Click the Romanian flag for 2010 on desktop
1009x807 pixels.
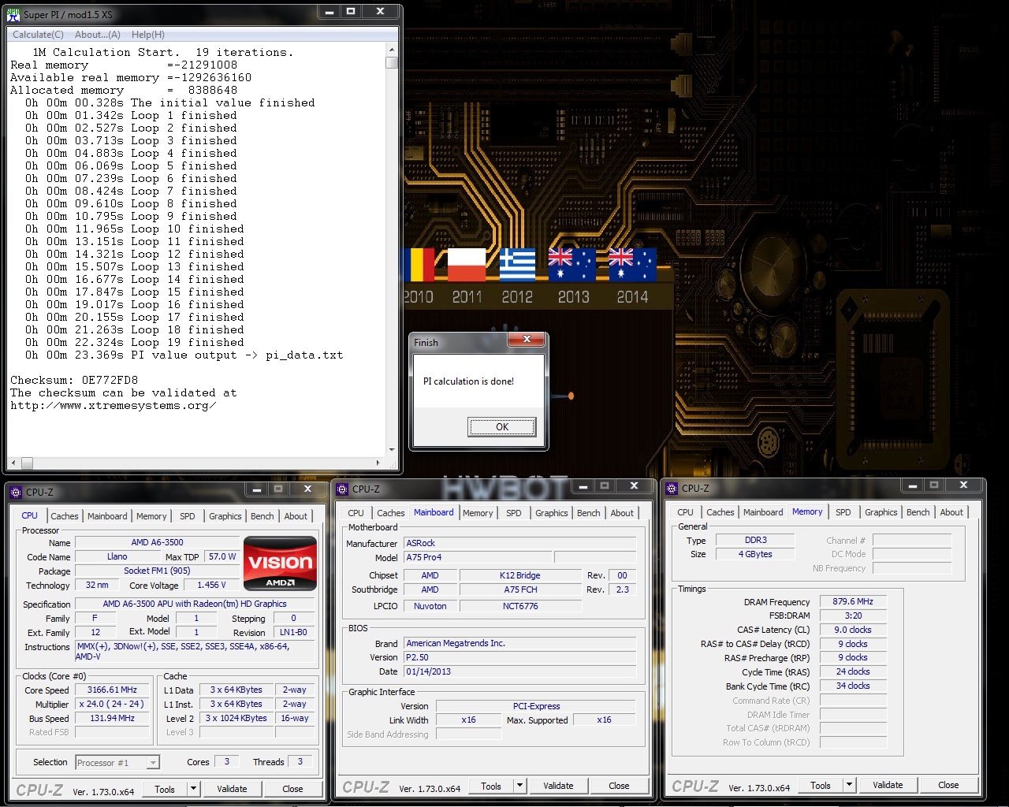[419, 265]
